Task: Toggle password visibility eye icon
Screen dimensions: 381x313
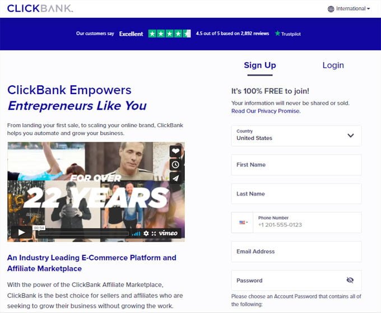Action: (350, 280)
